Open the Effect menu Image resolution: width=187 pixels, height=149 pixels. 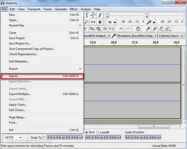point(74,9)
